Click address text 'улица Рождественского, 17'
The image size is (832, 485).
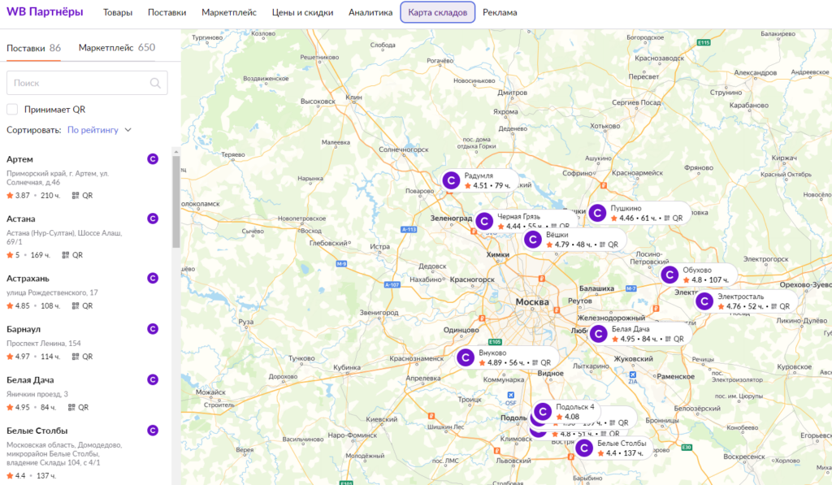click(x=52, y=292)
